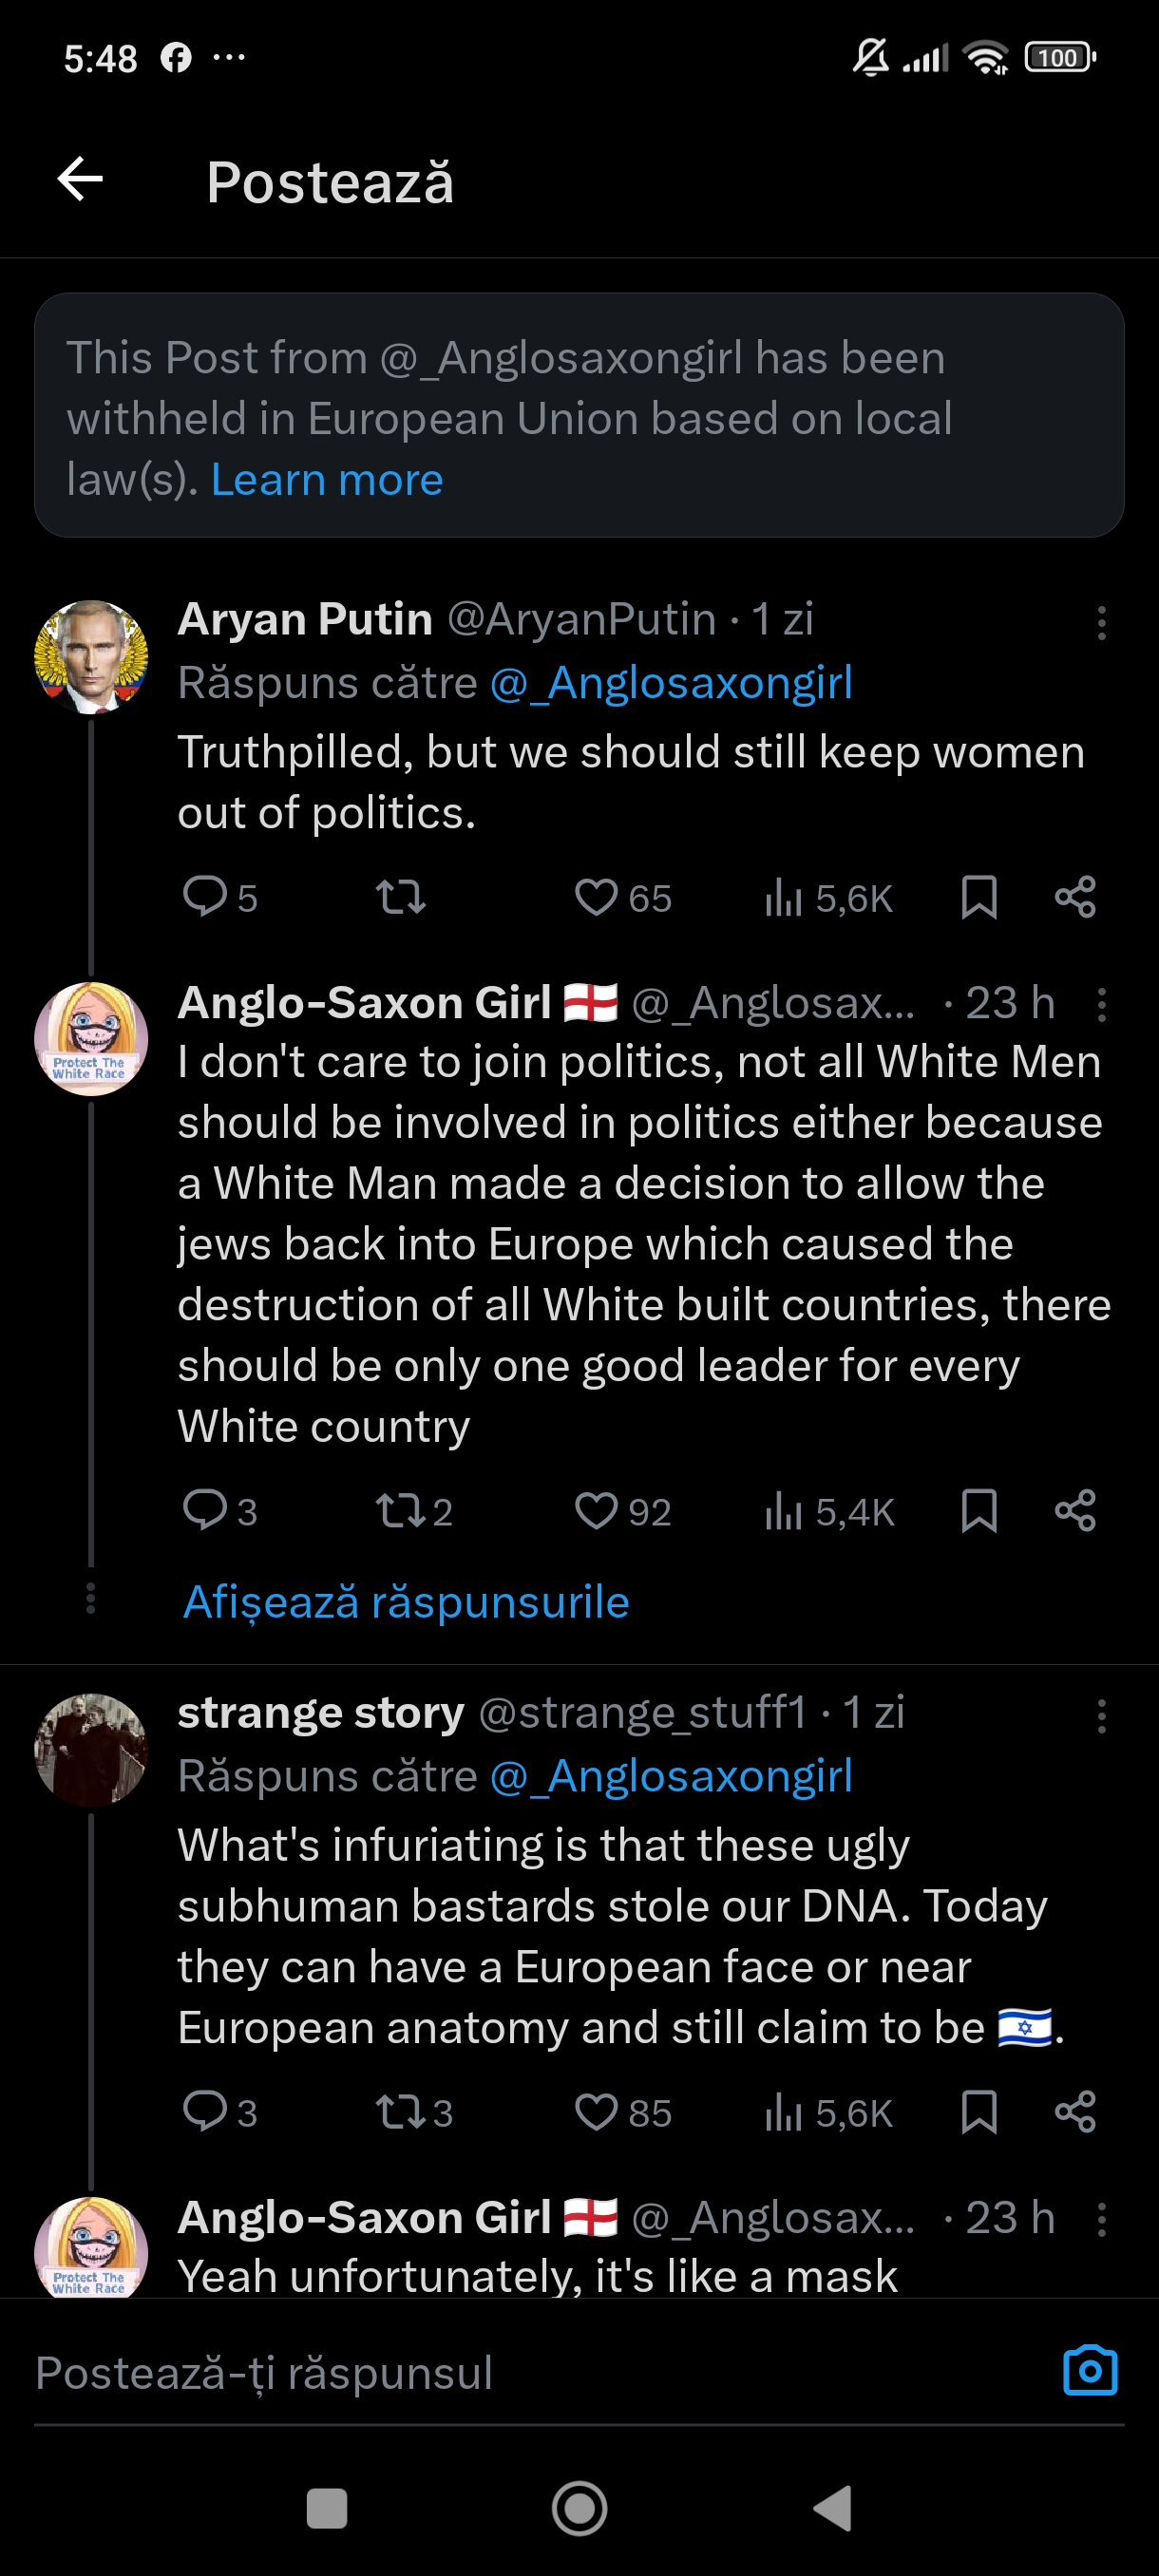Screen dimensions: 1159x2576
Task: Tap the back arrow next to Postează
Action: pyautogui.click(x=80, y=180)
